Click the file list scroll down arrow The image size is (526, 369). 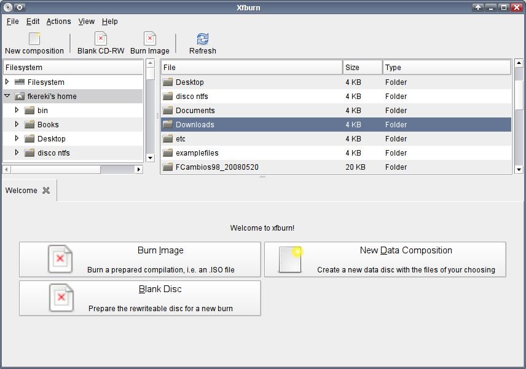point(519,169)
